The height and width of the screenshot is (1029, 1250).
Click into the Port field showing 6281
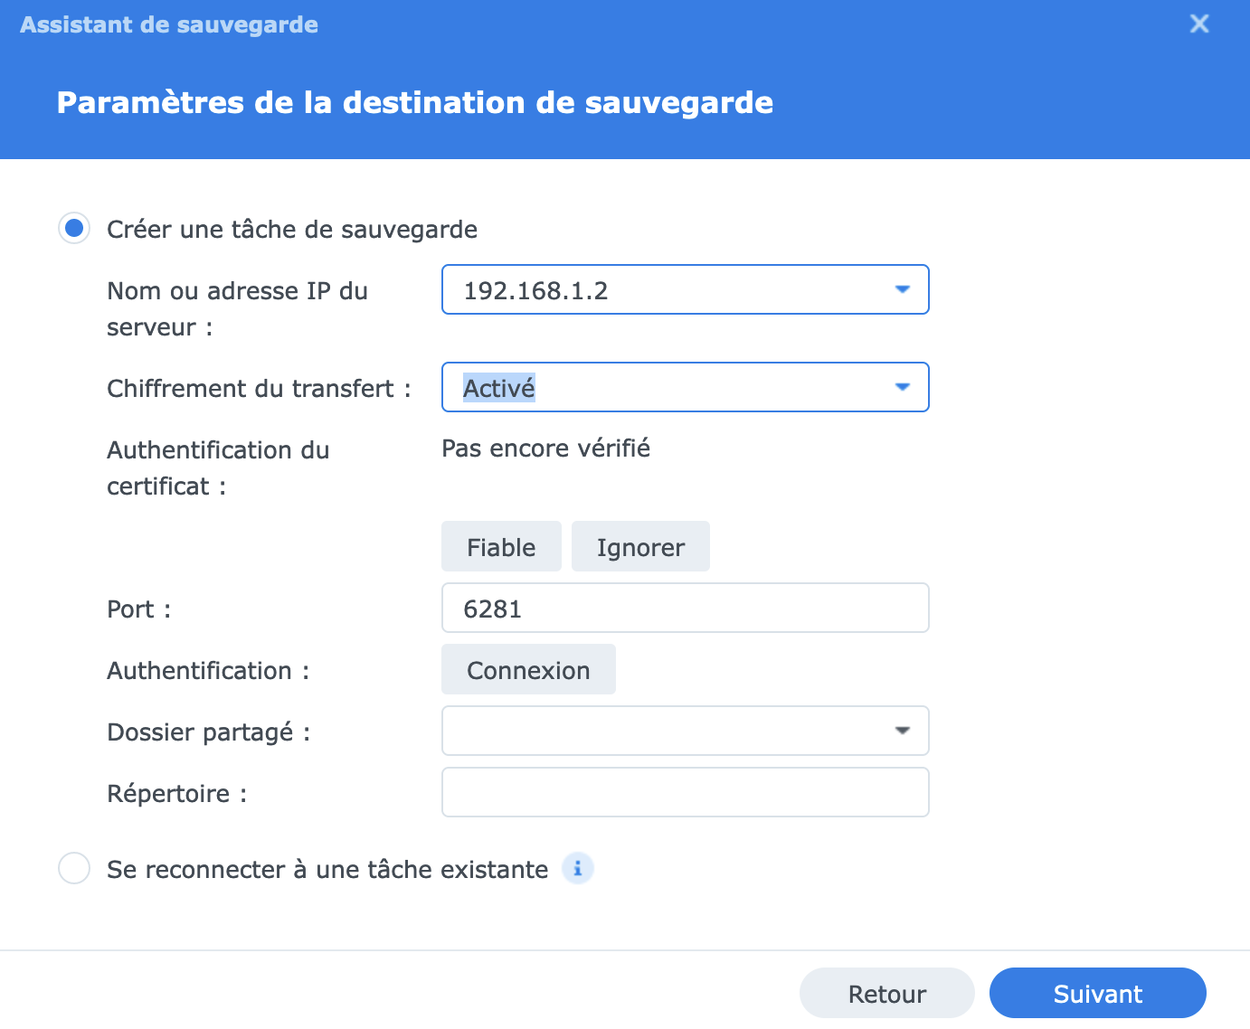tap(684, 609)
